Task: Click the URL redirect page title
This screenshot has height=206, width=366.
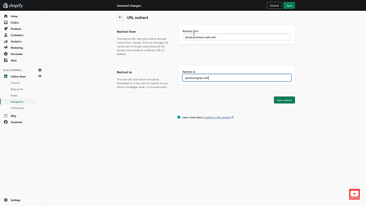Action: (x=137, y=17)
